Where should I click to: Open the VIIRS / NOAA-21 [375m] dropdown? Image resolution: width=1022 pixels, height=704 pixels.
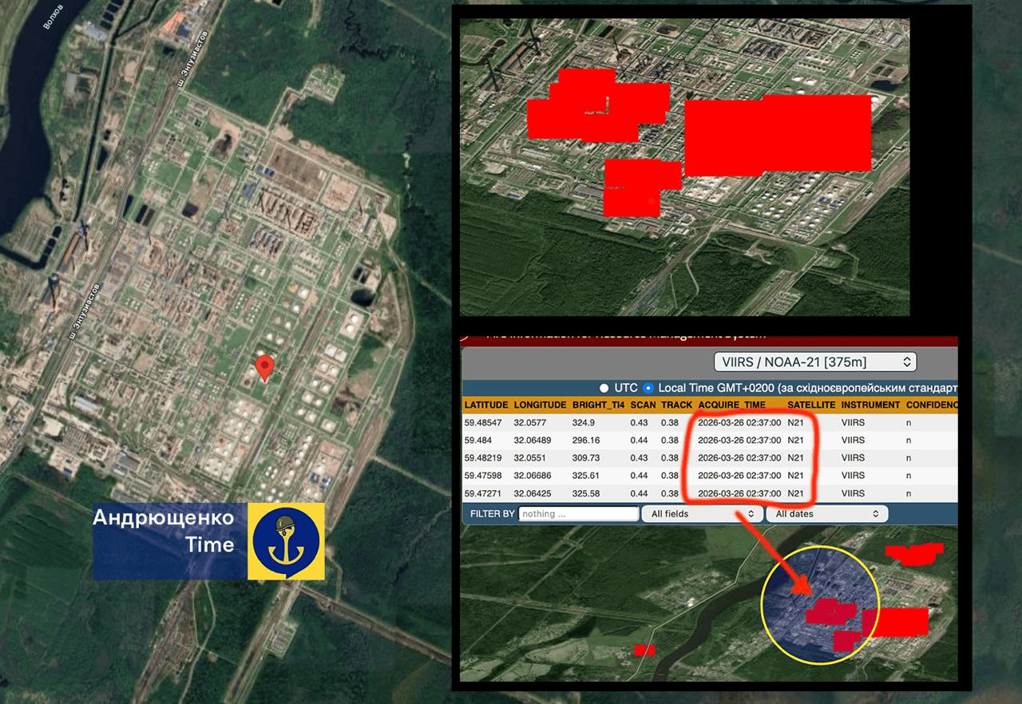[x=814, y=362]
